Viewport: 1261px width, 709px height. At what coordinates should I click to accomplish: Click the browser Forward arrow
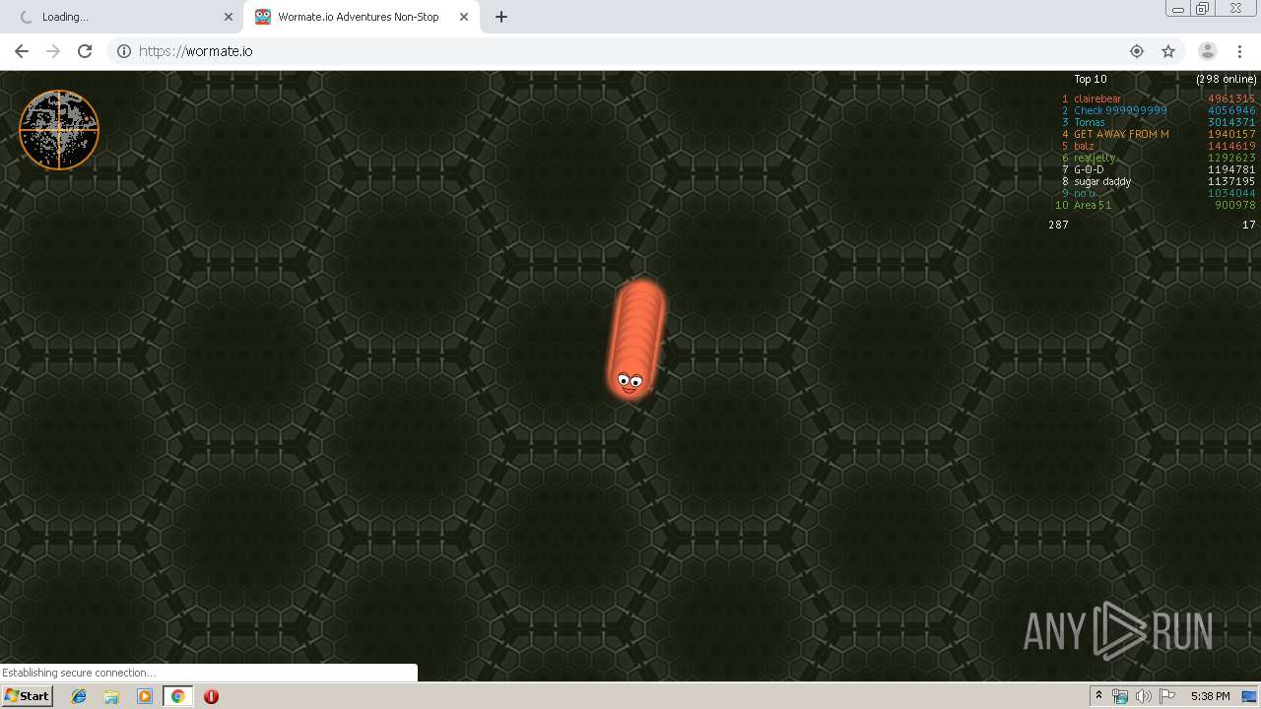coord(53,51)
